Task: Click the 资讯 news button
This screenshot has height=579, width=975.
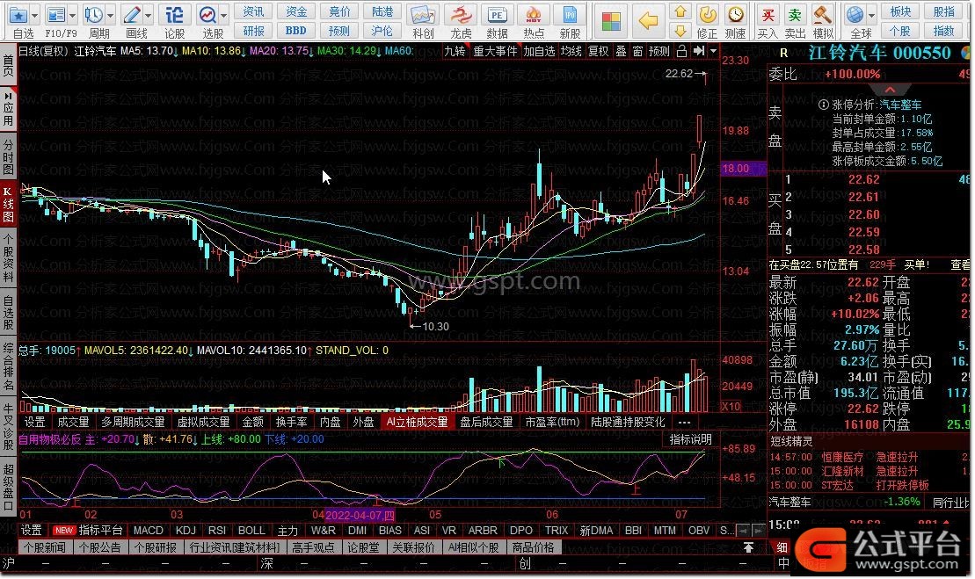Action: pos(253,11)
